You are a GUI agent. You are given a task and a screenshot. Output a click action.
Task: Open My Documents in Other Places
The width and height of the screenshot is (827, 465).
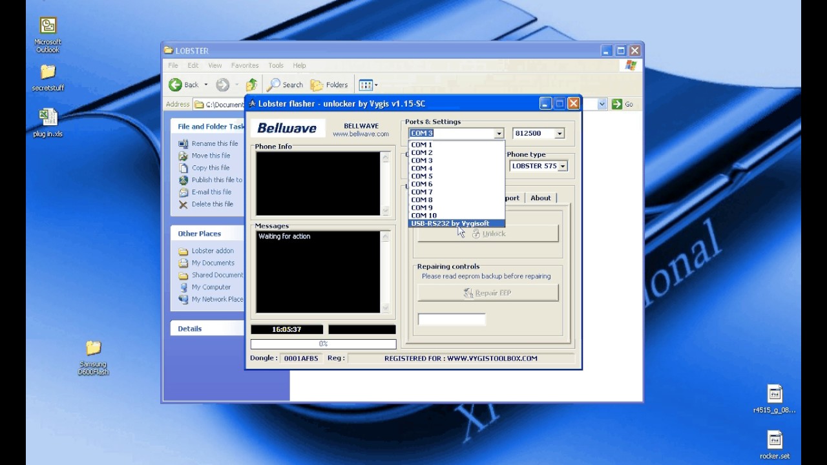(206, 263)
